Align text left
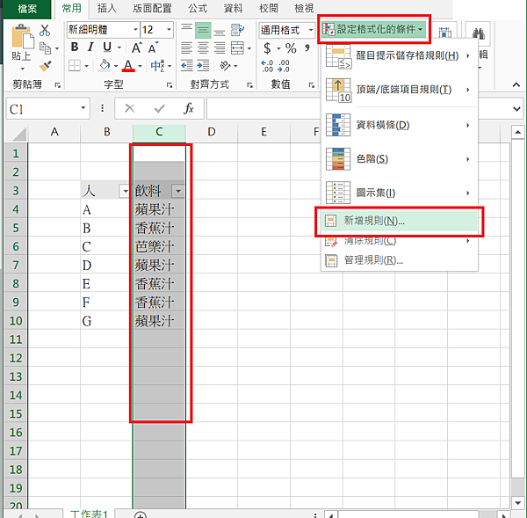527x518 pixels. [186, 48]
